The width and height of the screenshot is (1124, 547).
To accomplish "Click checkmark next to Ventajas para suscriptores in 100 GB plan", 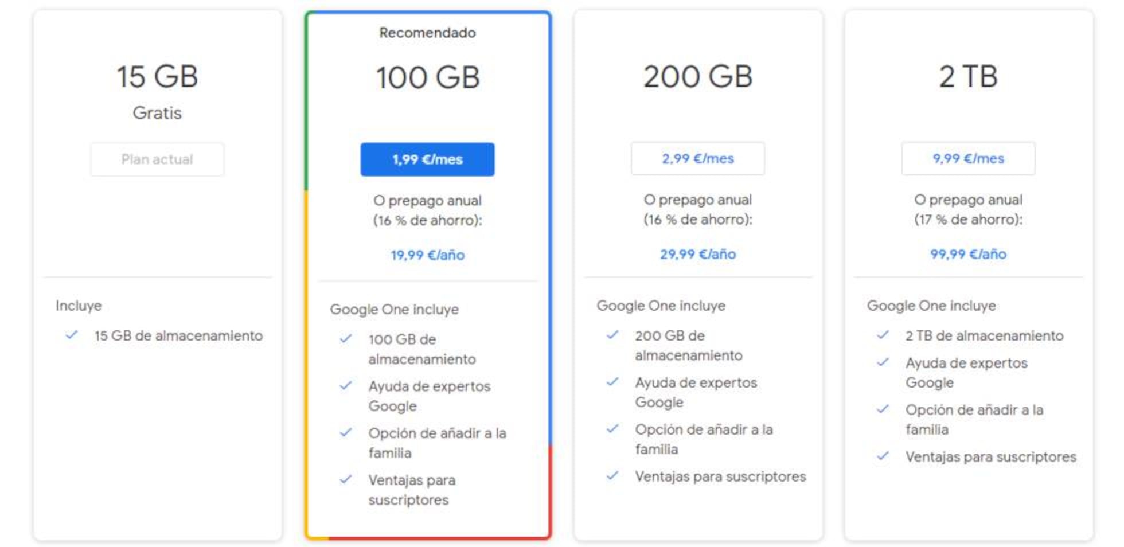I will pyautogui.click(x=346, y=480).
